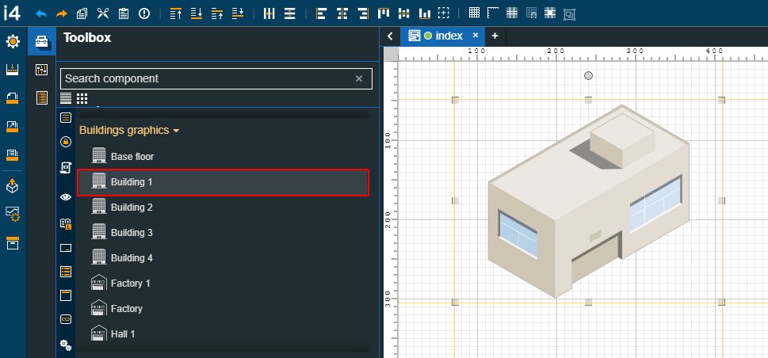This screenshot has width=768, height=358.
Task: Select Building 2 component
Action: pyautogui.click(x=223, y=208)
